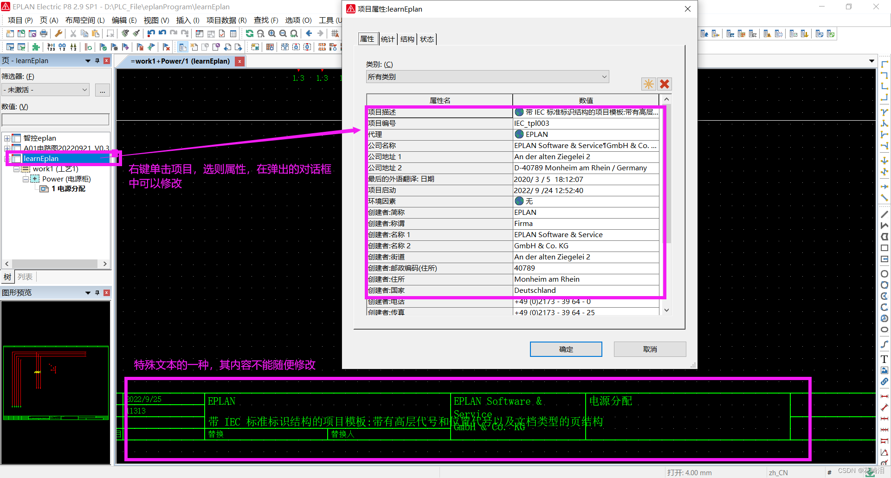The width and height of the screenshot is (891, 478).
Task: Click the property table vertical scrollbar
Action: 666,205
